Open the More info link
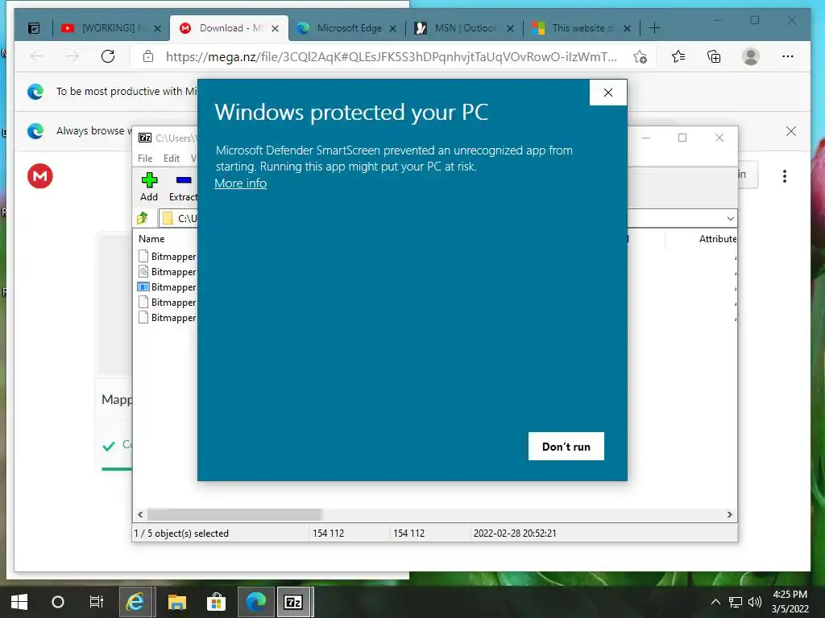825x618 pixels. point(240,183)
